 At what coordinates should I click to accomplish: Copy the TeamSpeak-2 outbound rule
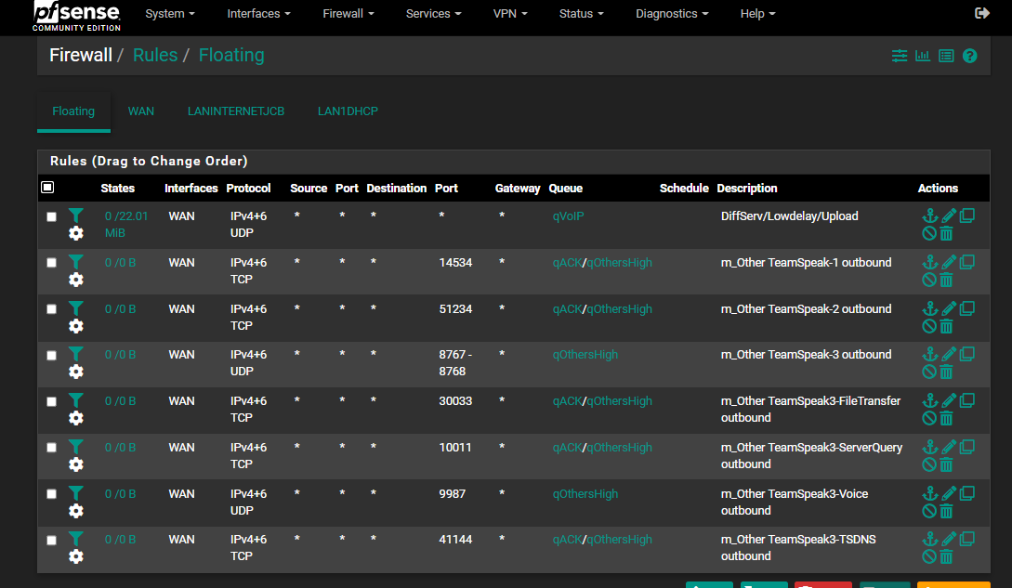point(966,308)
